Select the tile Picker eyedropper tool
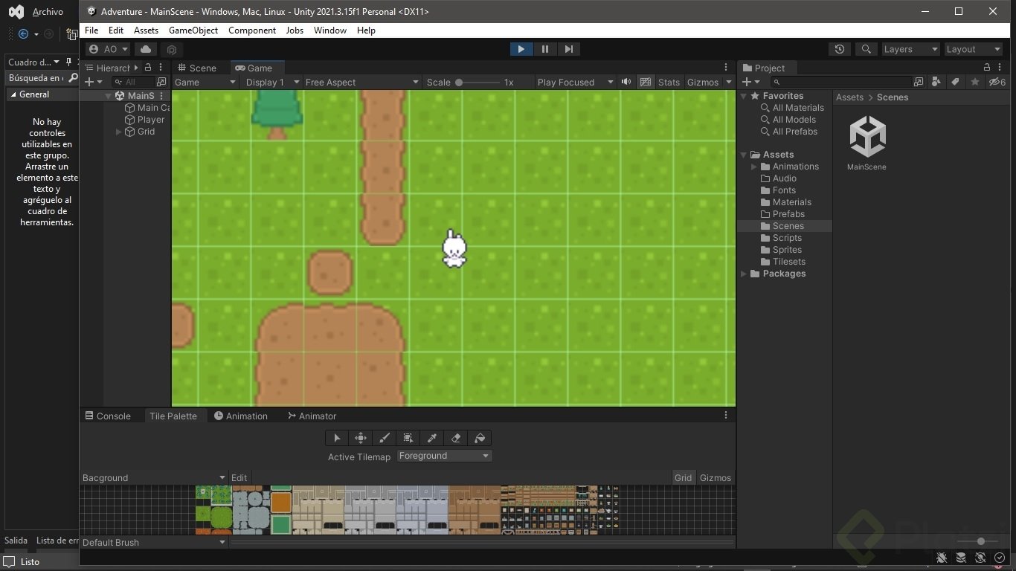Viewport: 1016px width, 571px height. (432, 438)
